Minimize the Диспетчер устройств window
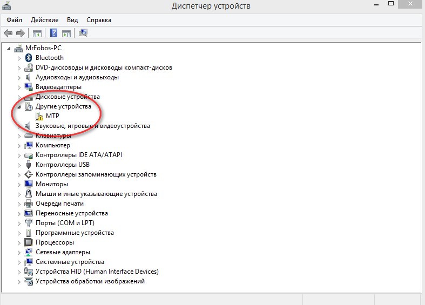The height and width of the screenshot is (305, 425). pyautogui.click(x=376, y=4)
